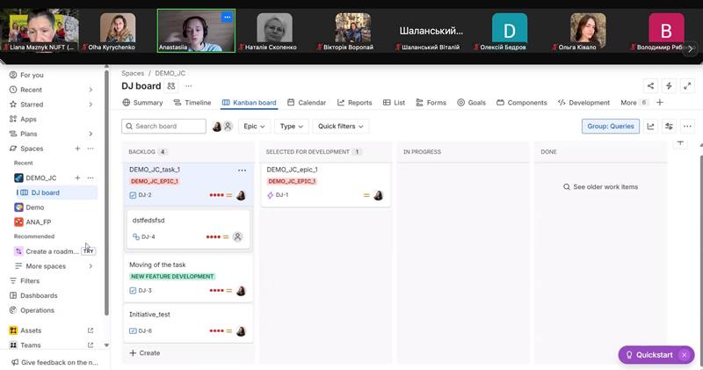Open the Calendar tab
The width and height of the screenshot is (703, 370).
(x=307, y=103)
